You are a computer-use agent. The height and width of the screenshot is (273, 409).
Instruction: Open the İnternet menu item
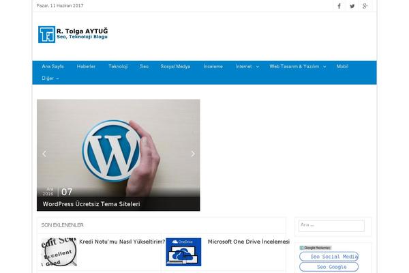point(244,66)
